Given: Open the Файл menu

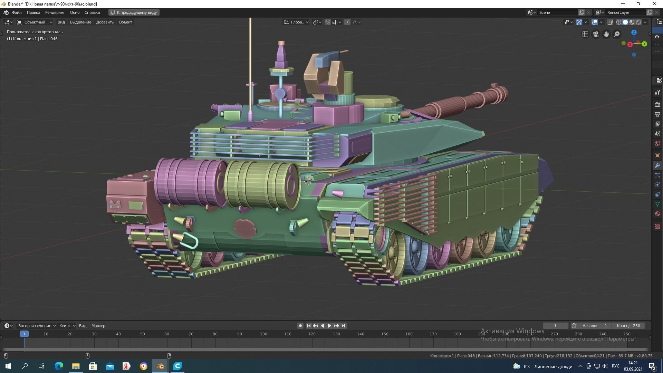Looking at the screenshot, I should tap(17, 12).
